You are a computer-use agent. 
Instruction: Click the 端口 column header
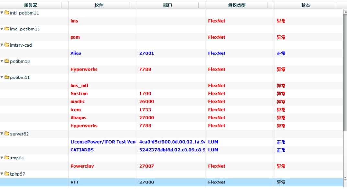point(168,5)
